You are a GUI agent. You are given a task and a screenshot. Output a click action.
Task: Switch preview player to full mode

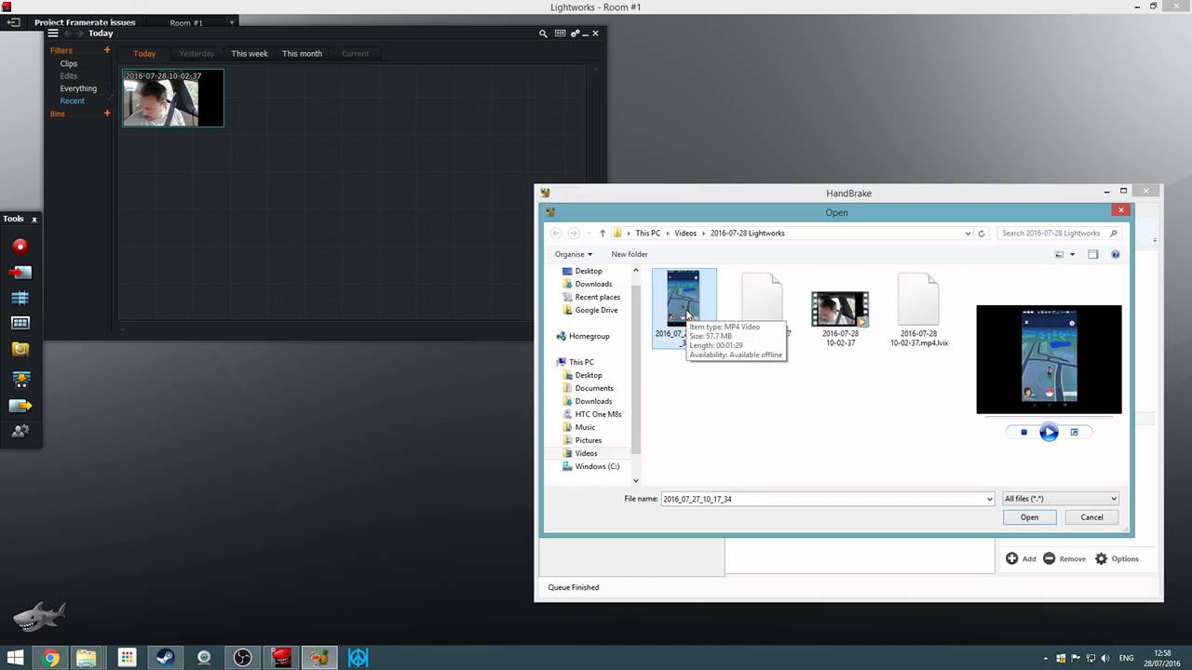pyautogui.click(x=1074, y=432)
